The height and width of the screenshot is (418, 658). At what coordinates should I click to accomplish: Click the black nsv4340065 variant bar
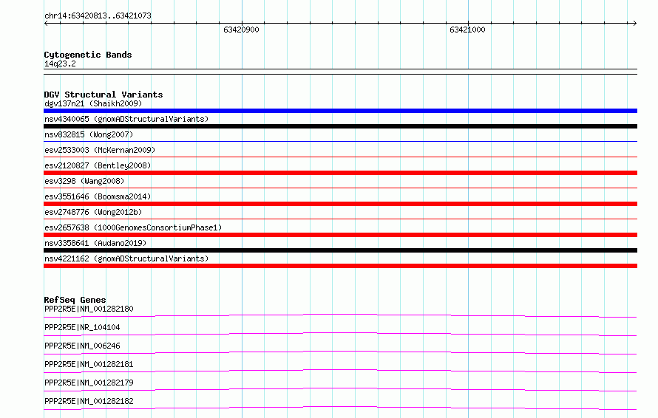click(x=340, y=126)
